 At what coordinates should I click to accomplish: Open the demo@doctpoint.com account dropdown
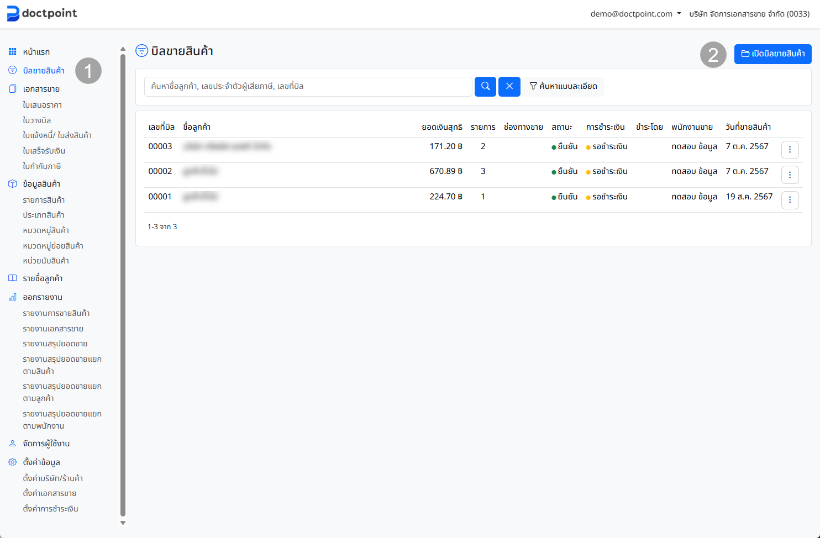pos(635,14)
